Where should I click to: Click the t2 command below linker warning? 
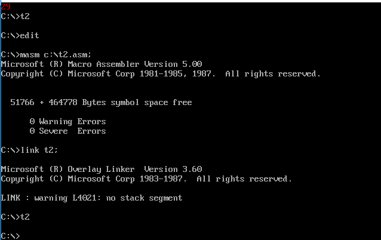[x=24, y=217]
